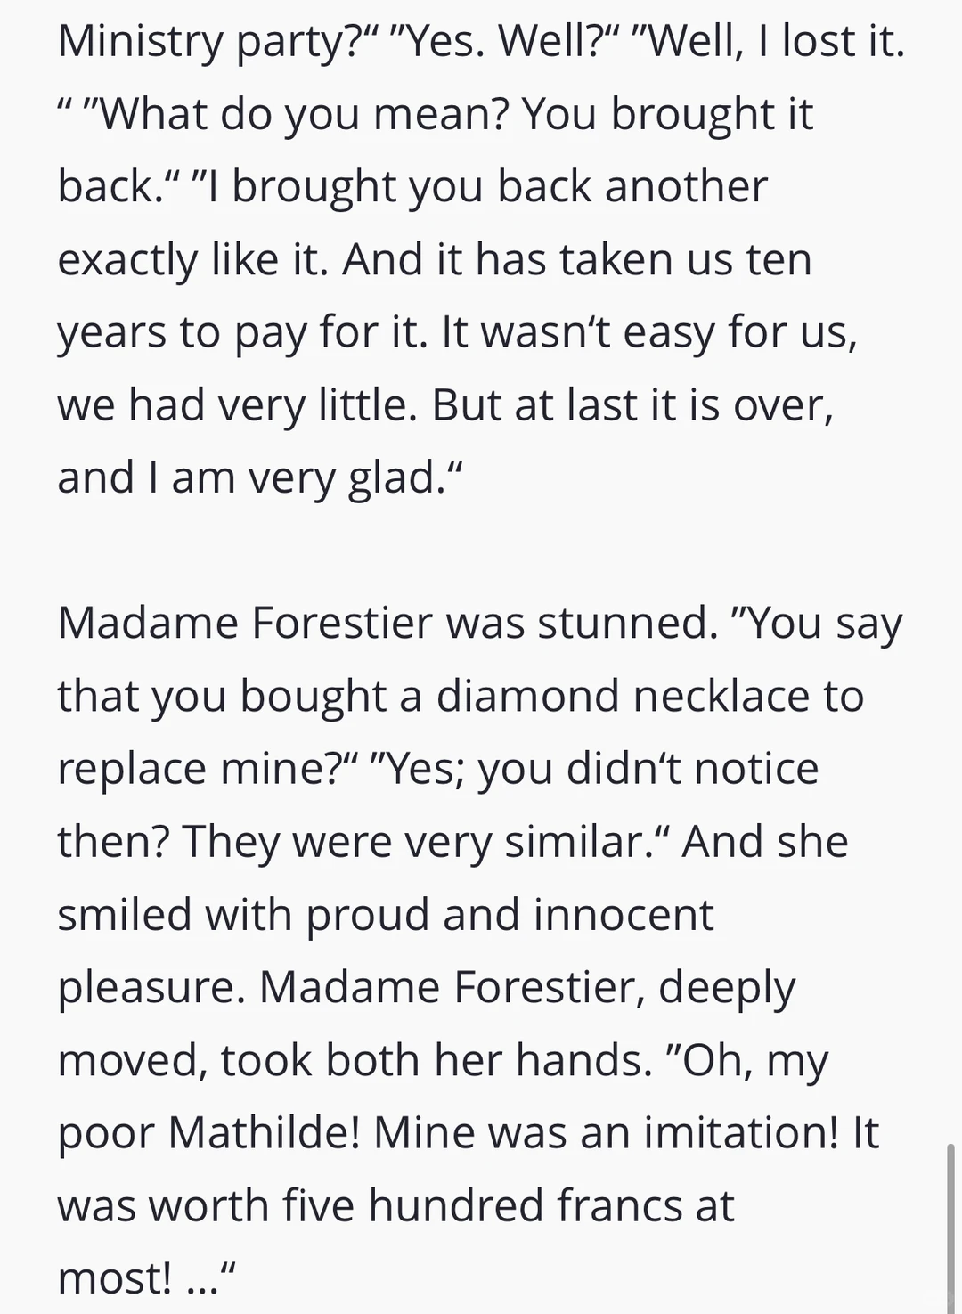This screenshot has height=1314, width=962.
Task: Tap the word "years" in the first paragraph
Action: click(110, 332)
